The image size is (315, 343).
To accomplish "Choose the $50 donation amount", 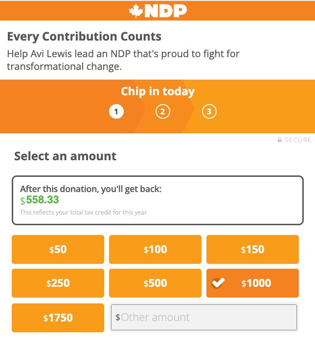I will (x=58, y=249).
